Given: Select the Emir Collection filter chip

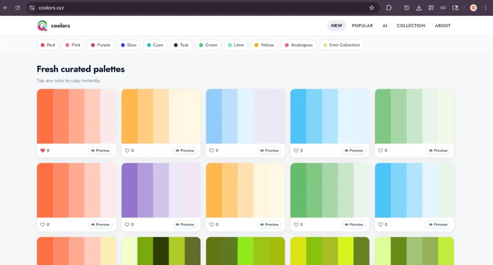Looking at the screenshot, I should tap(341, 45).
